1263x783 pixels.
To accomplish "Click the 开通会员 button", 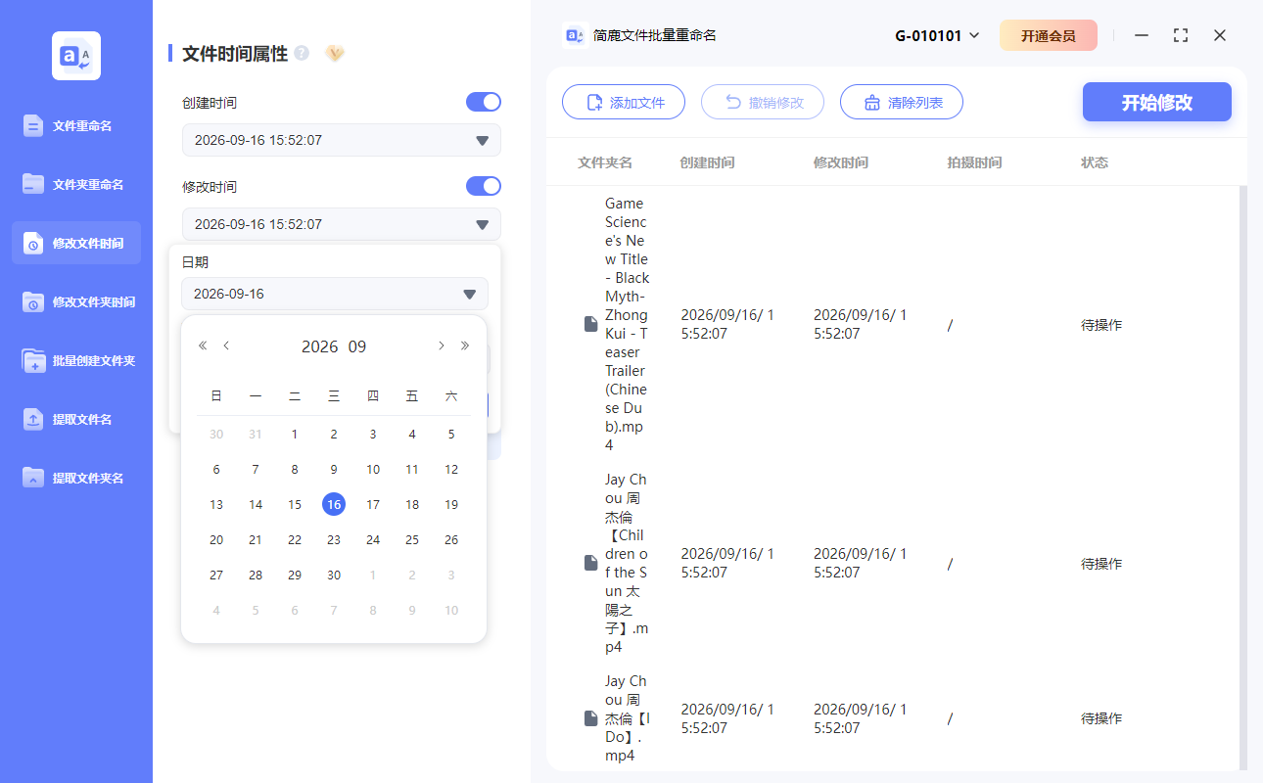I will pyautogui.click(x=1049, y=35).
